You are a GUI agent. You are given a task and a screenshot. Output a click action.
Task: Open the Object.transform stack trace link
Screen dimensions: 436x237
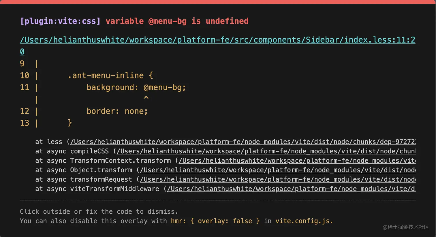(277, 170)
